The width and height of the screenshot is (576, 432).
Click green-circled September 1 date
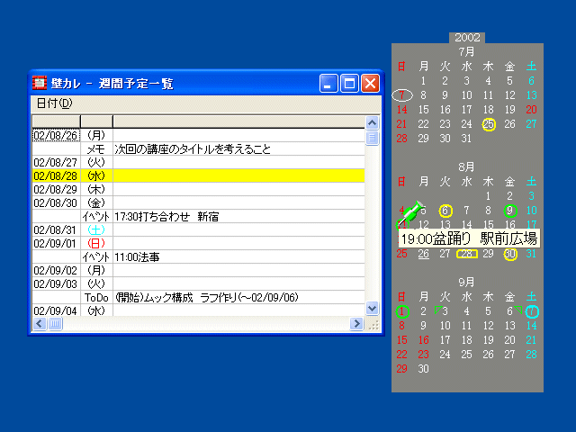(401, 311)
